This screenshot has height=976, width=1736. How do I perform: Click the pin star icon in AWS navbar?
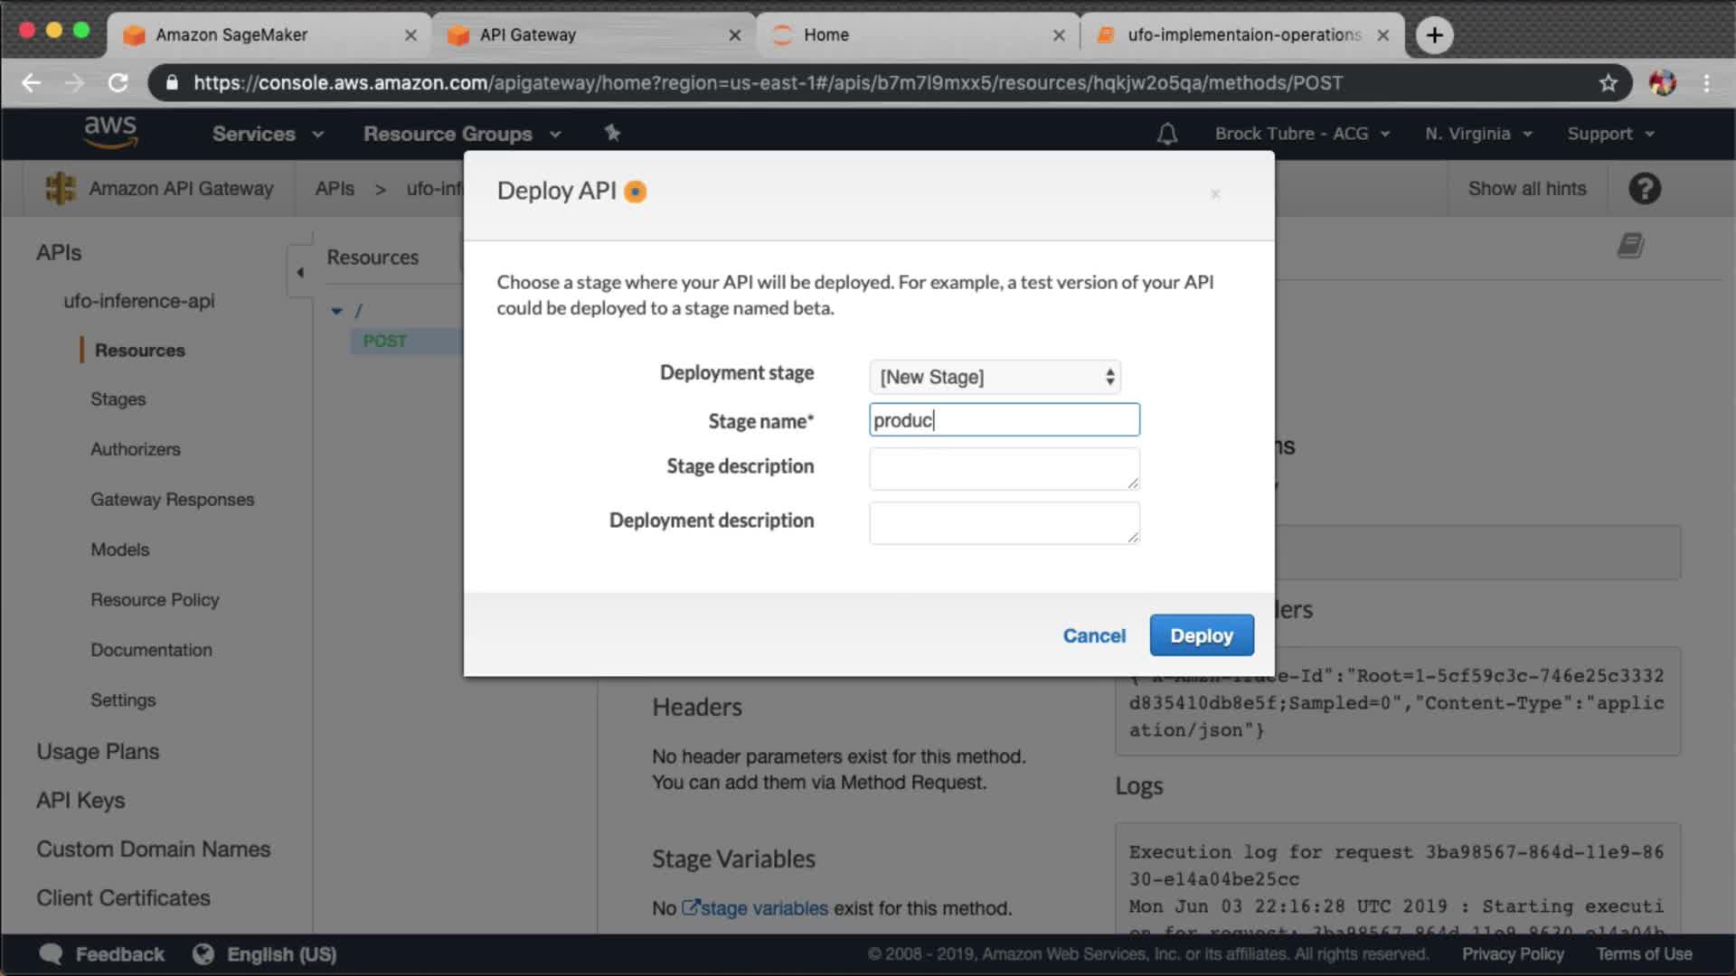point(612,133)
